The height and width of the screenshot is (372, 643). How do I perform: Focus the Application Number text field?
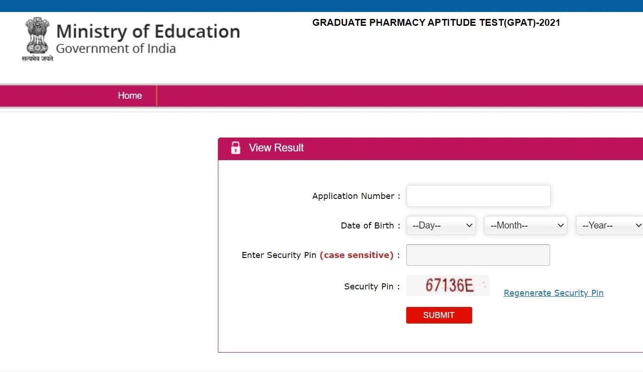coord(478,196)
